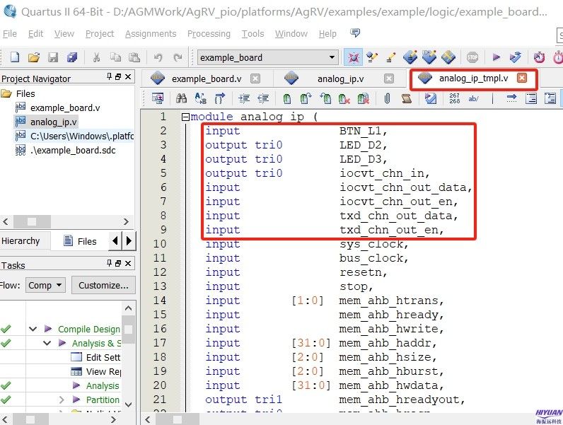Screen dimensions: 563x425
Task: Collapse the module analog_ip code fold
Action: point(185,117)
